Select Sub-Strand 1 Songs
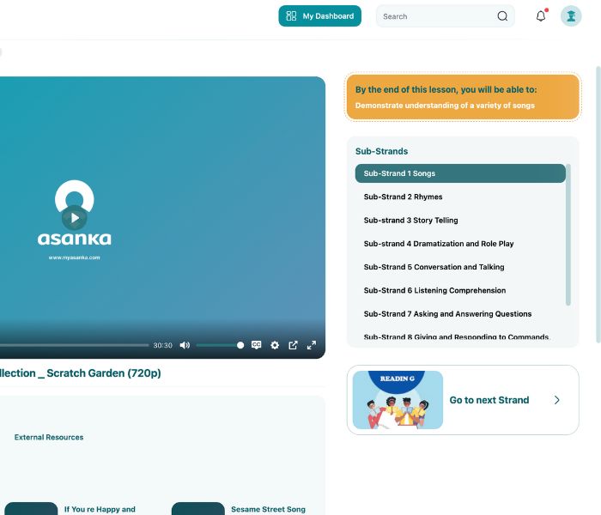 pos(459,173)
